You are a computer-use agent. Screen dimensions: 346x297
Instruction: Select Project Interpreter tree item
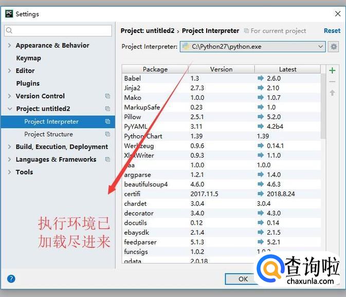tap(58, 121)
